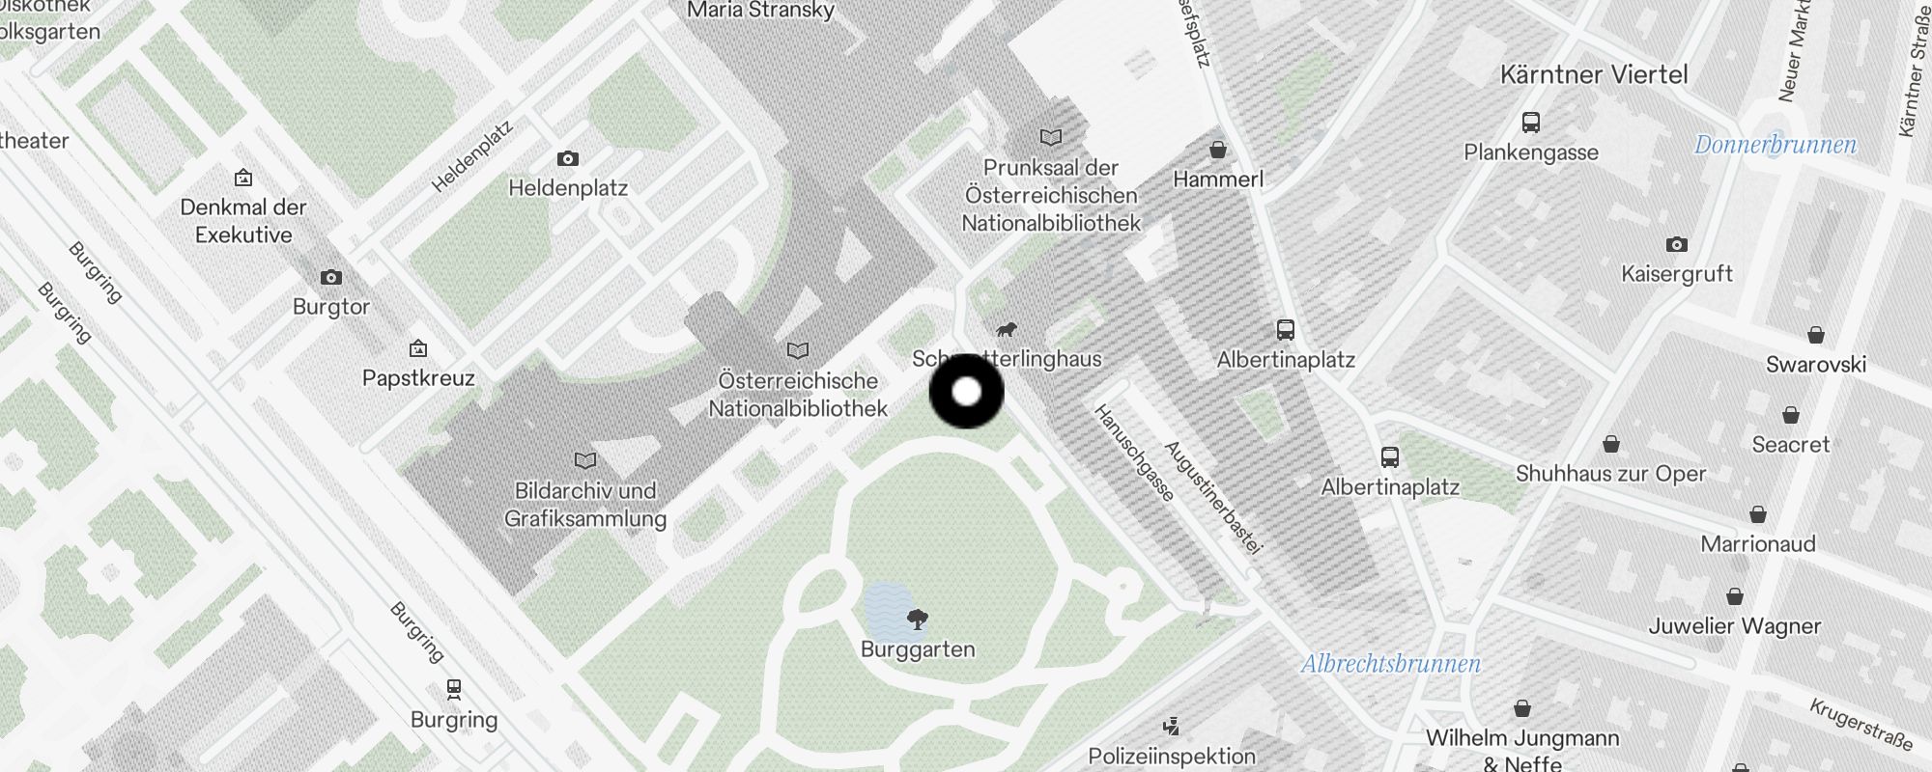Click the animal icon at Schmetterlinghaus

[x=1007, y=329]
